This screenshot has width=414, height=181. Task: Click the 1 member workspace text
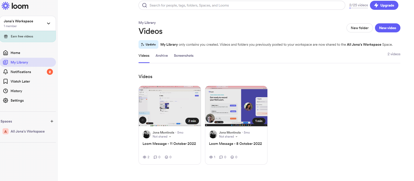tap(10, 26)
